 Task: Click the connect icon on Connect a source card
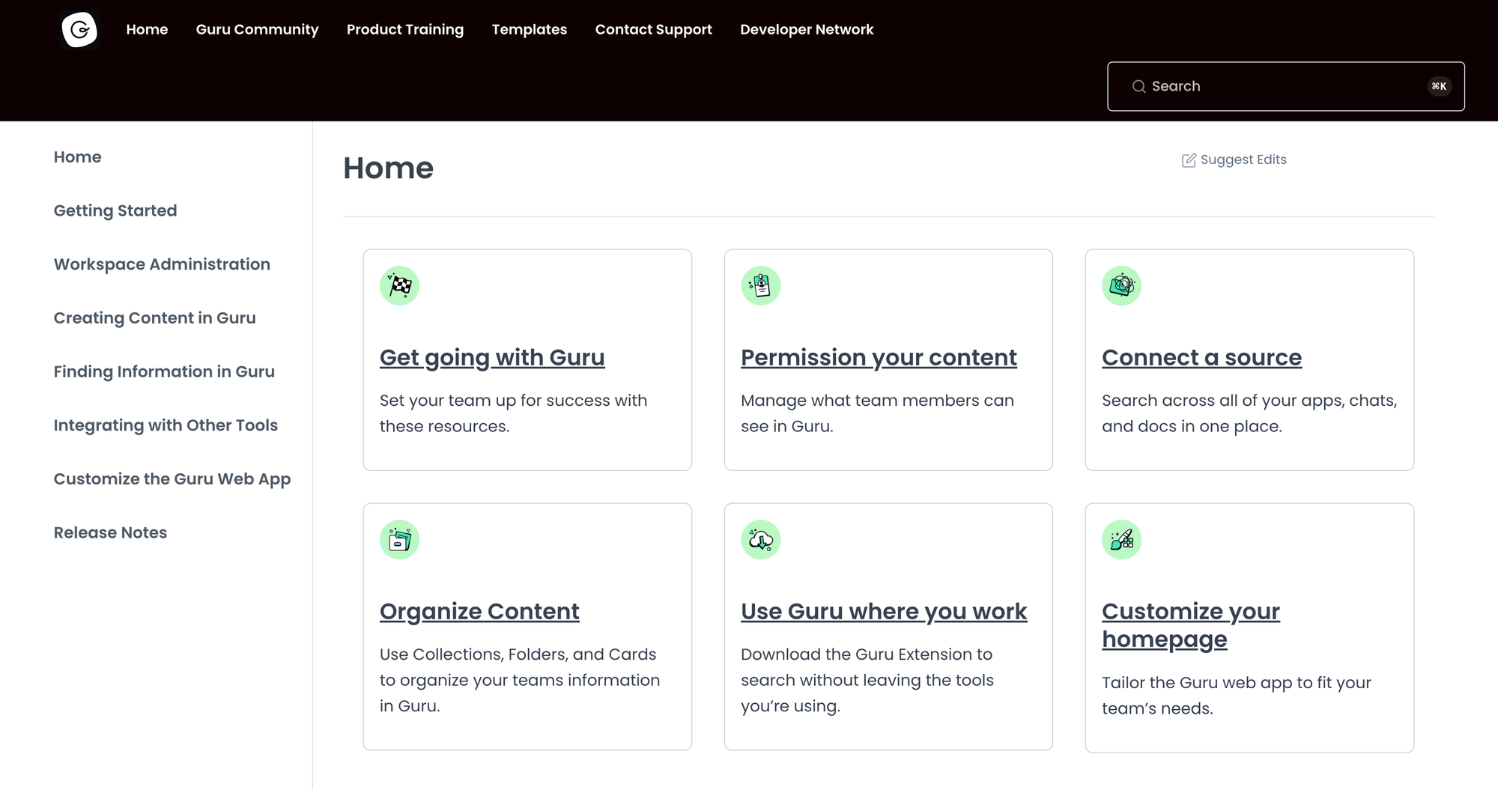[1121, 285]
